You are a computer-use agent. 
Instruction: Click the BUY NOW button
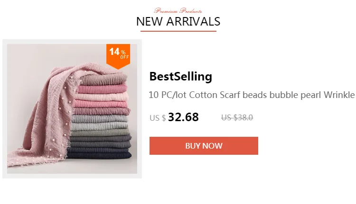[x=204, y=146]
